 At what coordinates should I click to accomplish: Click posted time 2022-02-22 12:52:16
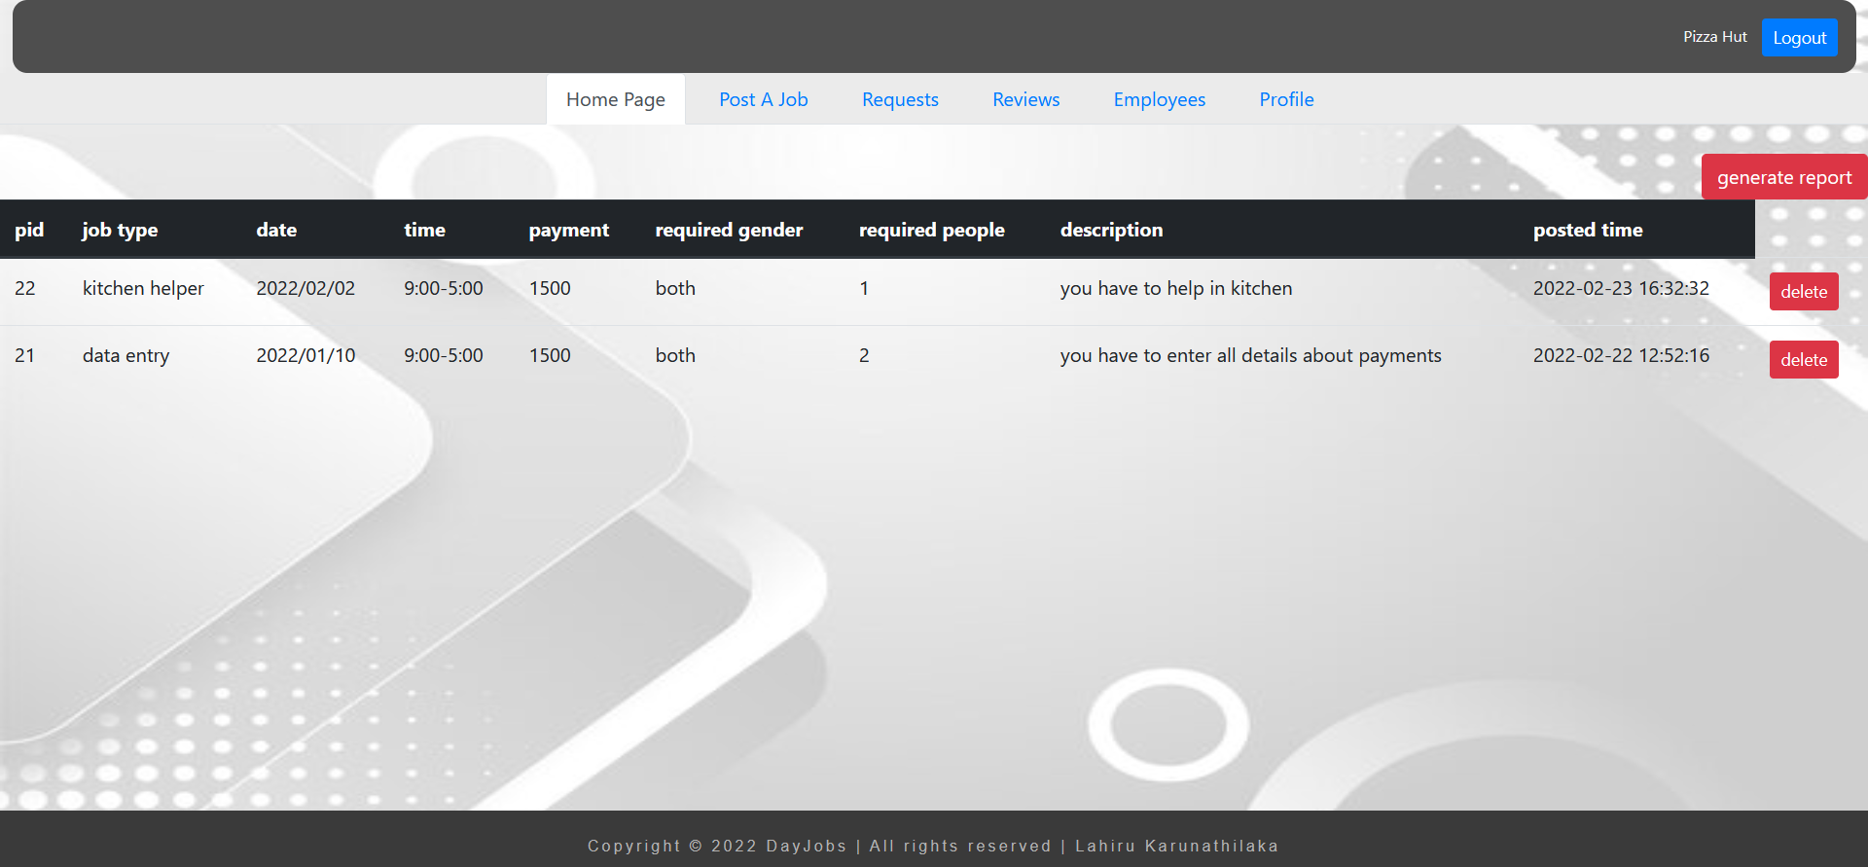(1621, 355)
